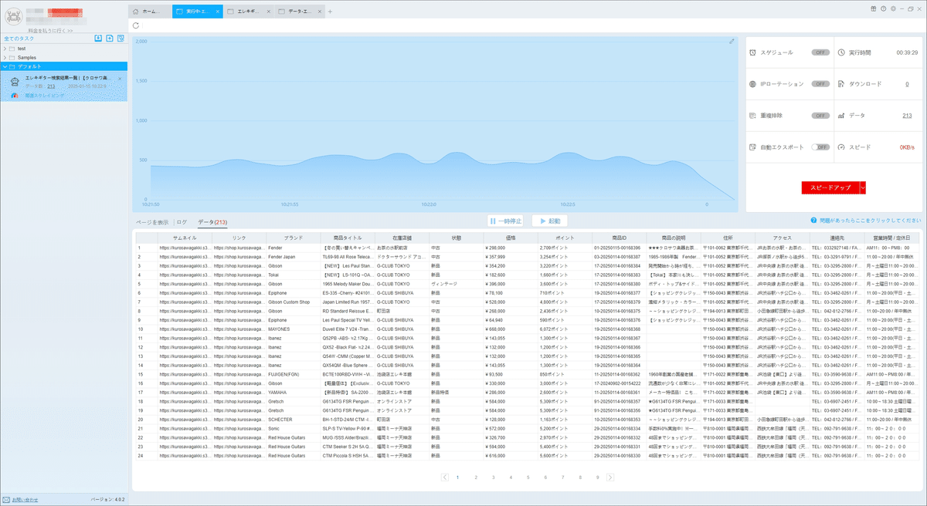
Task: Select the データ(213) view
Action: (212, 222)
